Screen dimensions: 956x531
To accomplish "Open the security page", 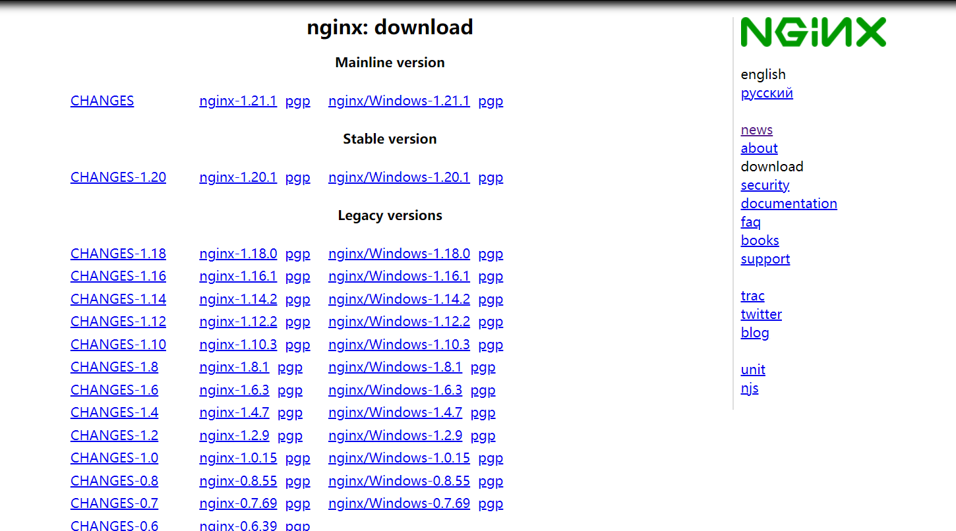I will pyautogui.click(x=765, y=185).
